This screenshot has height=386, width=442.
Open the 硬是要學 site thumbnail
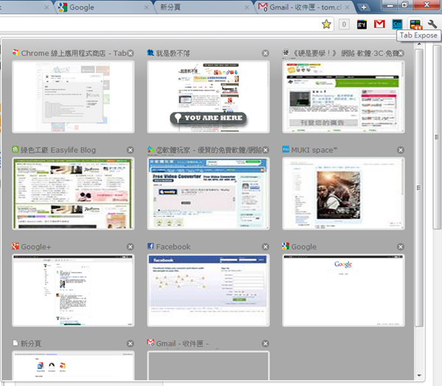(343, 96)
